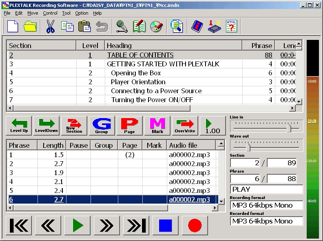The height and width of the screenshot is (241, 323).
Task: Open the HTML help icon
Action: (x=232, y=26)
